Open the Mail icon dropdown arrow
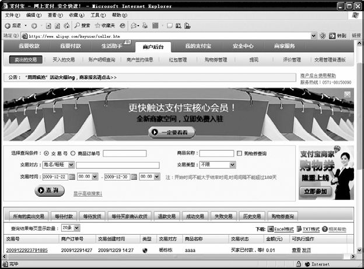This screenshot has height=269, width=364. point(138,26)
